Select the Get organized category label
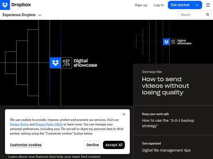Screen dimensions: 213x159 151,143
